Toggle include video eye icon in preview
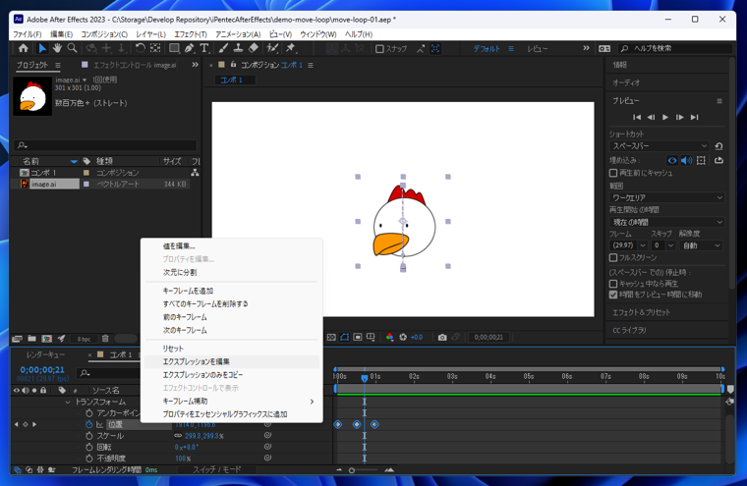747x486 pixels. click(x=671, y=160)
